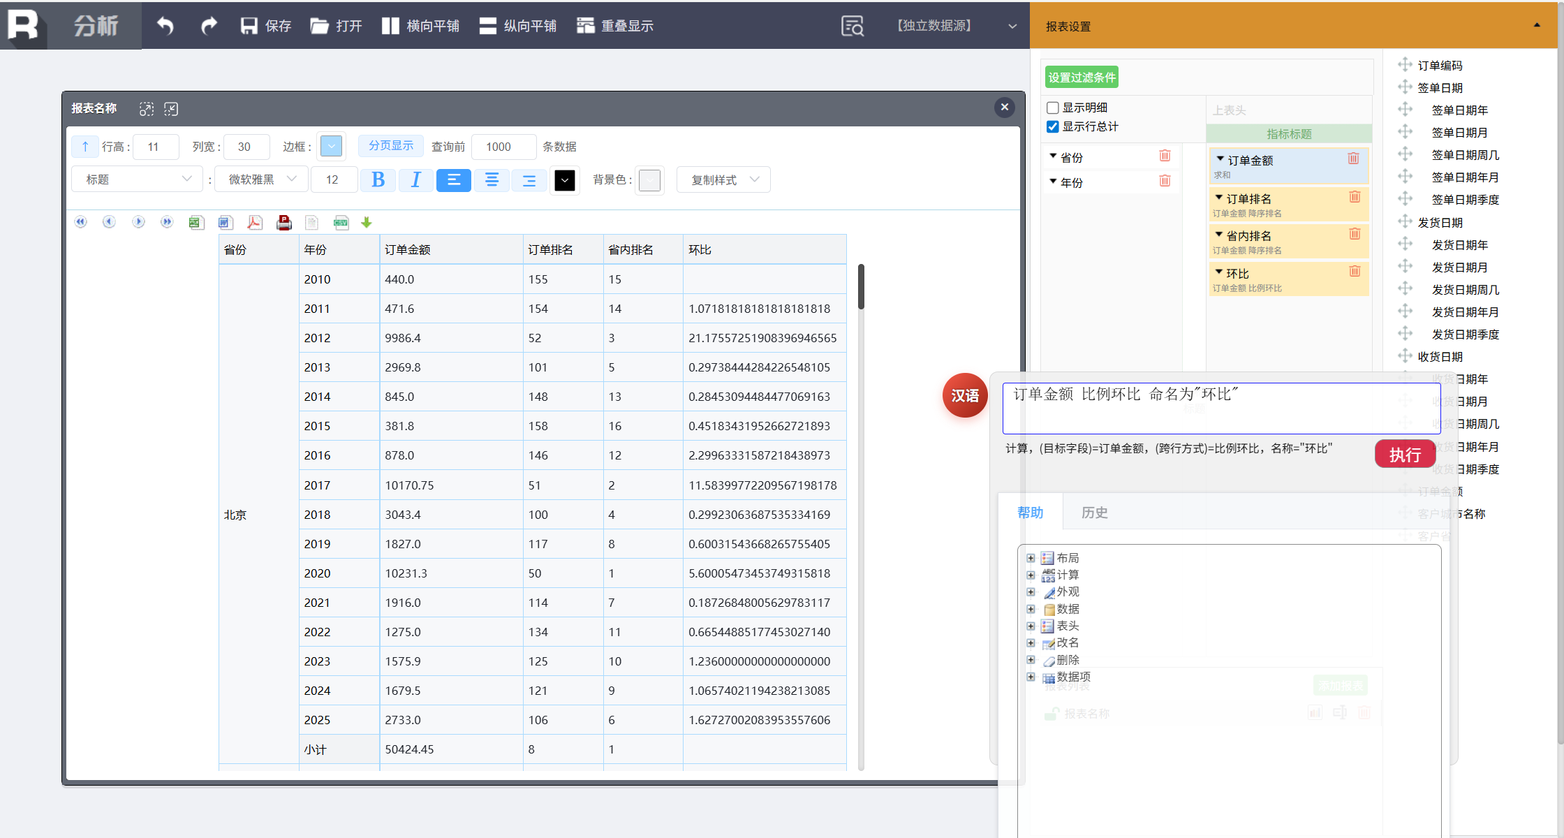The width and height of the screenshot is (1564, 838).
Task: Enable the 显示明细 checkbox
Action: (1053, 108)
